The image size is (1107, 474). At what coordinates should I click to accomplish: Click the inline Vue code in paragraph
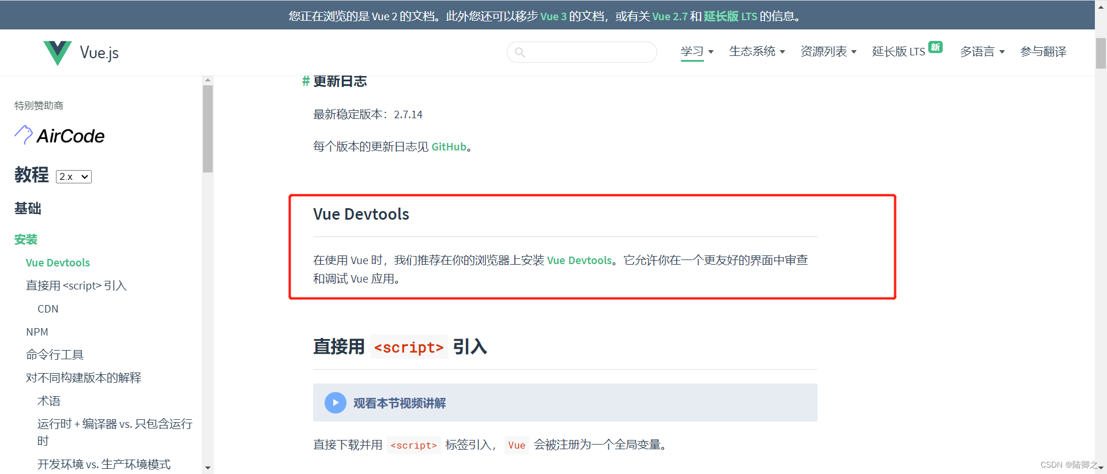[x=517, y=445]
